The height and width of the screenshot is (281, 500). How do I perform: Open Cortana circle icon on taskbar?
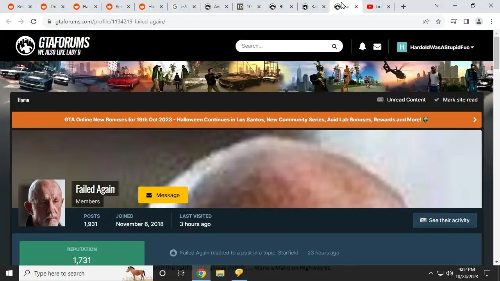click(x=162, y=273)
